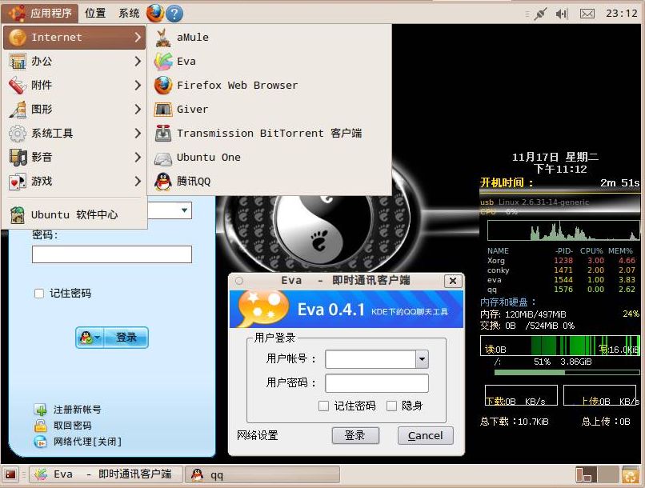Click the 注册新帐号 link in QQ

click(x=78, y=410)
